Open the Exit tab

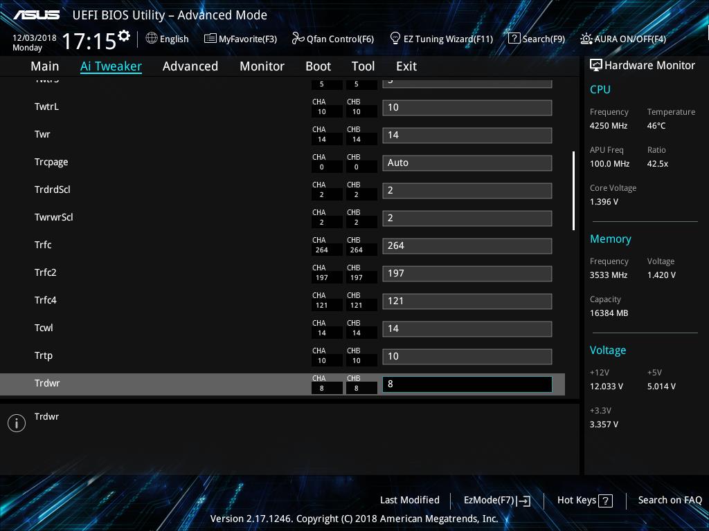pos(406,66)
